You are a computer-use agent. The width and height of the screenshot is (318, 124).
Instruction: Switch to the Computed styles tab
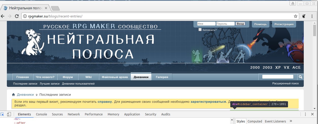tap(255, 121)
